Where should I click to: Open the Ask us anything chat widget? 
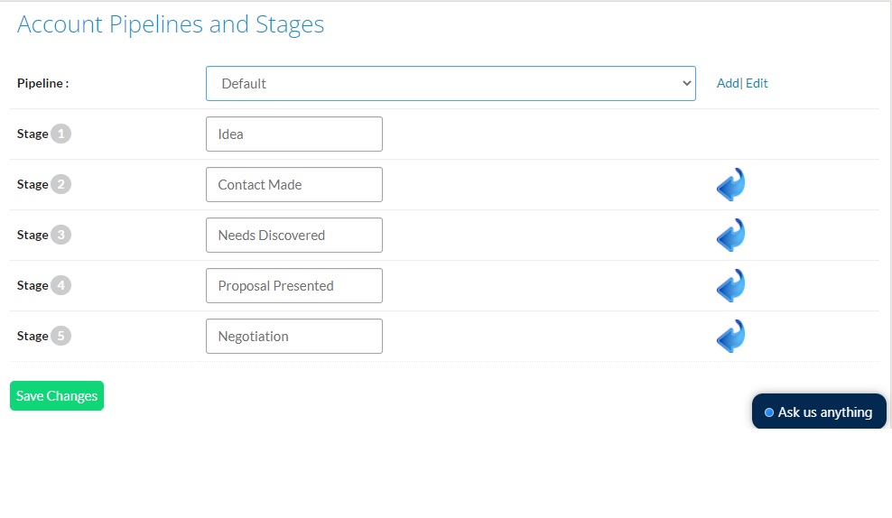tap(819, 412)
